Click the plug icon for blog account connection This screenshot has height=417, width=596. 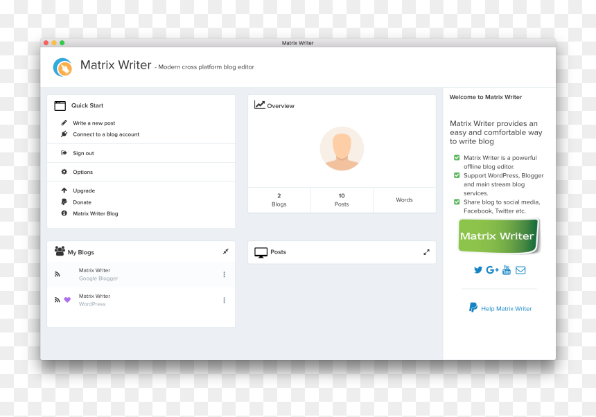tap(64, 134)
